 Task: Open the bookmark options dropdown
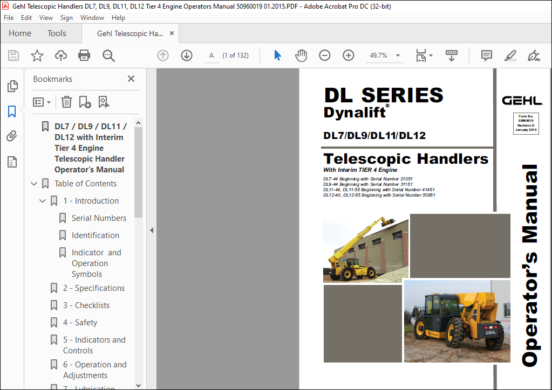(x=42, y=102)
